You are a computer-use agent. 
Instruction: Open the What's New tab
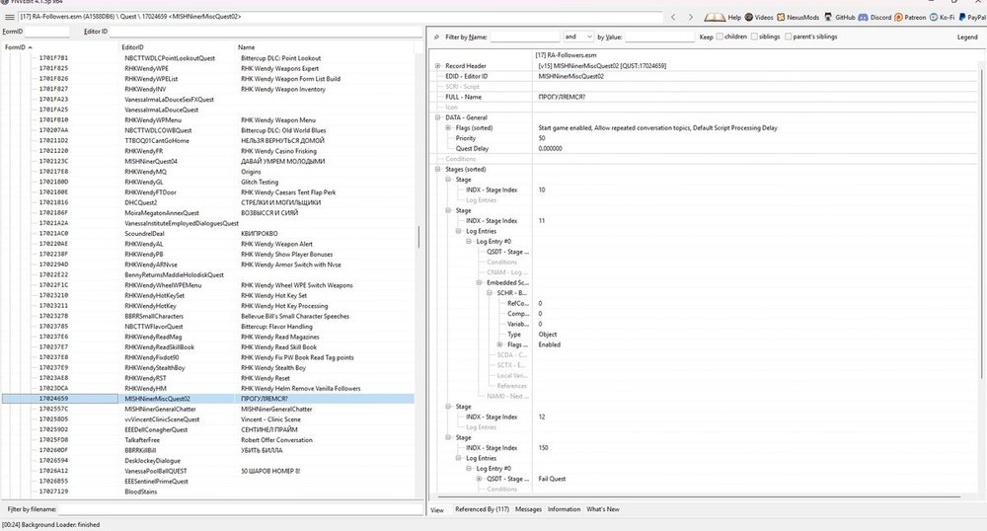coord(603,509)
